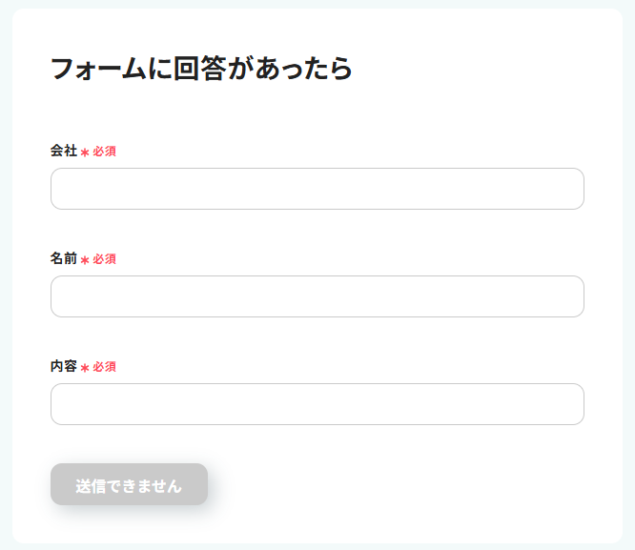Screen dimensions: 635x550
Task: Focus the 会社 text input field
Action: click(x=317, y=189)
